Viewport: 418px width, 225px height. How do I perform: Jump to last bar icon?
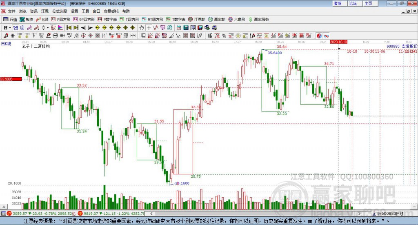(x=76, y=28)
